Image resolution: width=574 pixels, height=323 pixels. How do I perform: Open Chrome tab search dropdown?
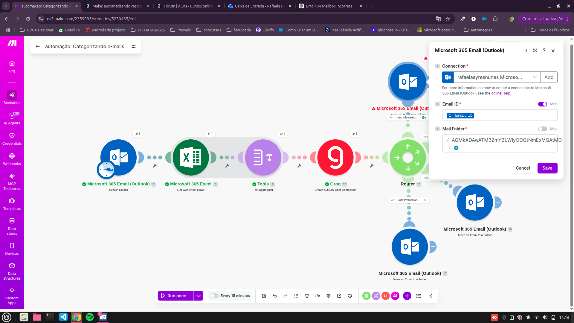coord(6,6)
